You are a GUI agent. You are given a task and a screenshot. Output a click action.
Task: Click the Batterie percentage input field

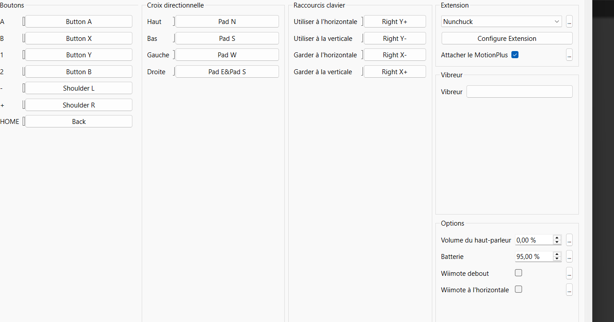click(x=533, y=257)
